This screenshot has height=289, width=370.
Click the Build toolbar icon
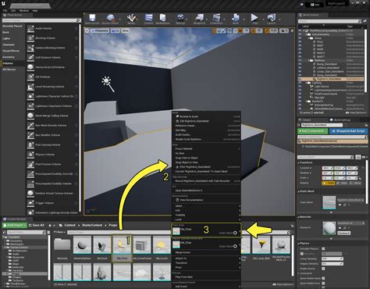[x=236, y=19]
